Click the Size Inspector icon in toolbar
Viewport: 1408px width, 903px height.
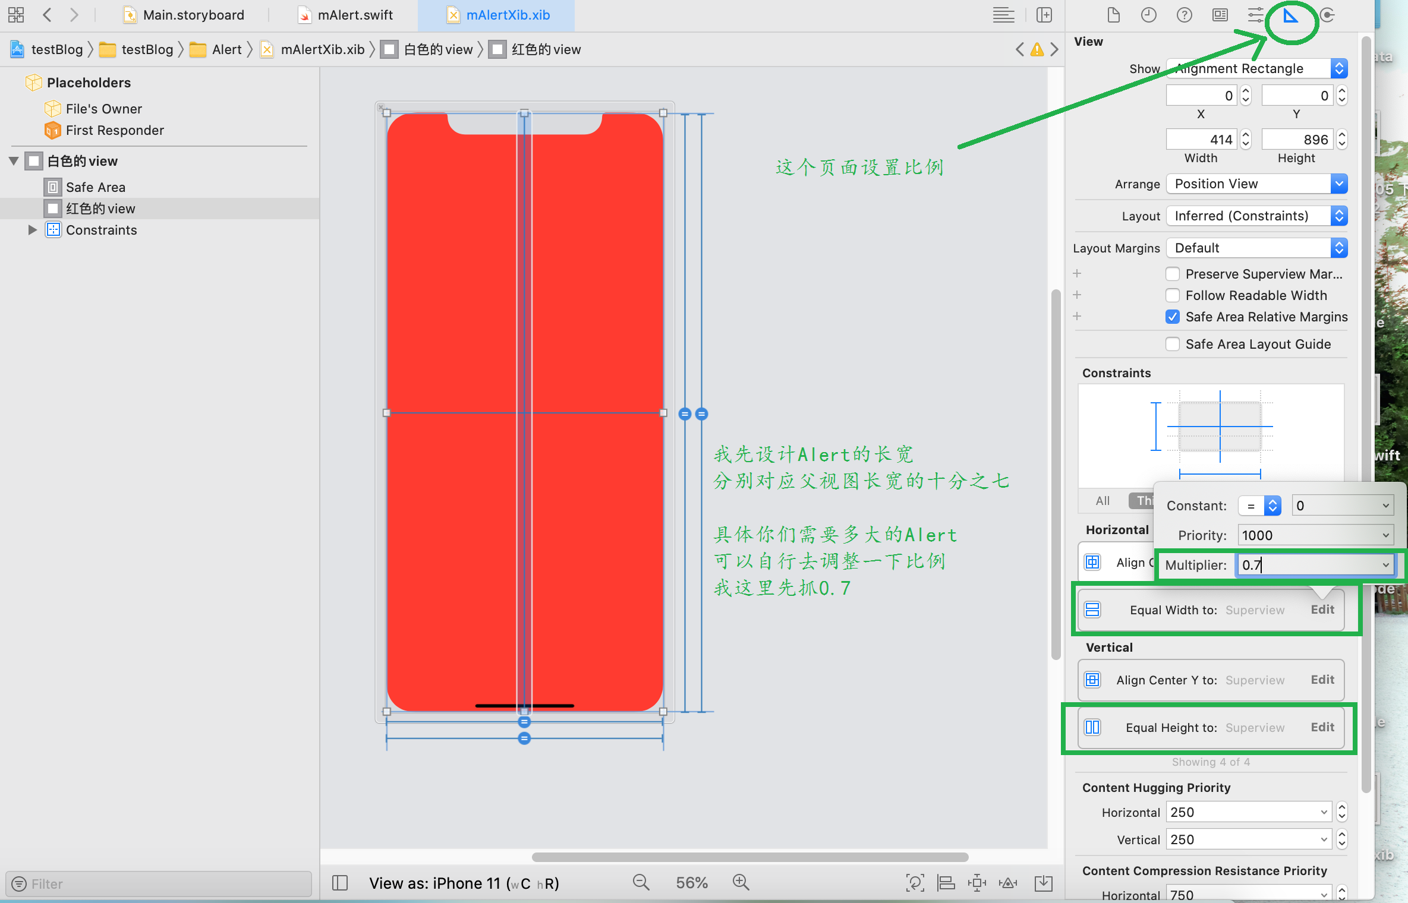pyautogui.click(x=1292, y=15)
